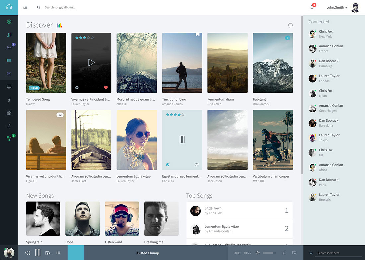The image size is (365, 260).
Task: Open the hamburger menu at top left
Action: point(25,7)
